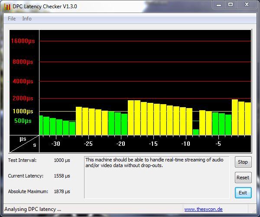Click the 16000µs axis label
This screenshot has width=260, height=217.
(x=23, y=41)
